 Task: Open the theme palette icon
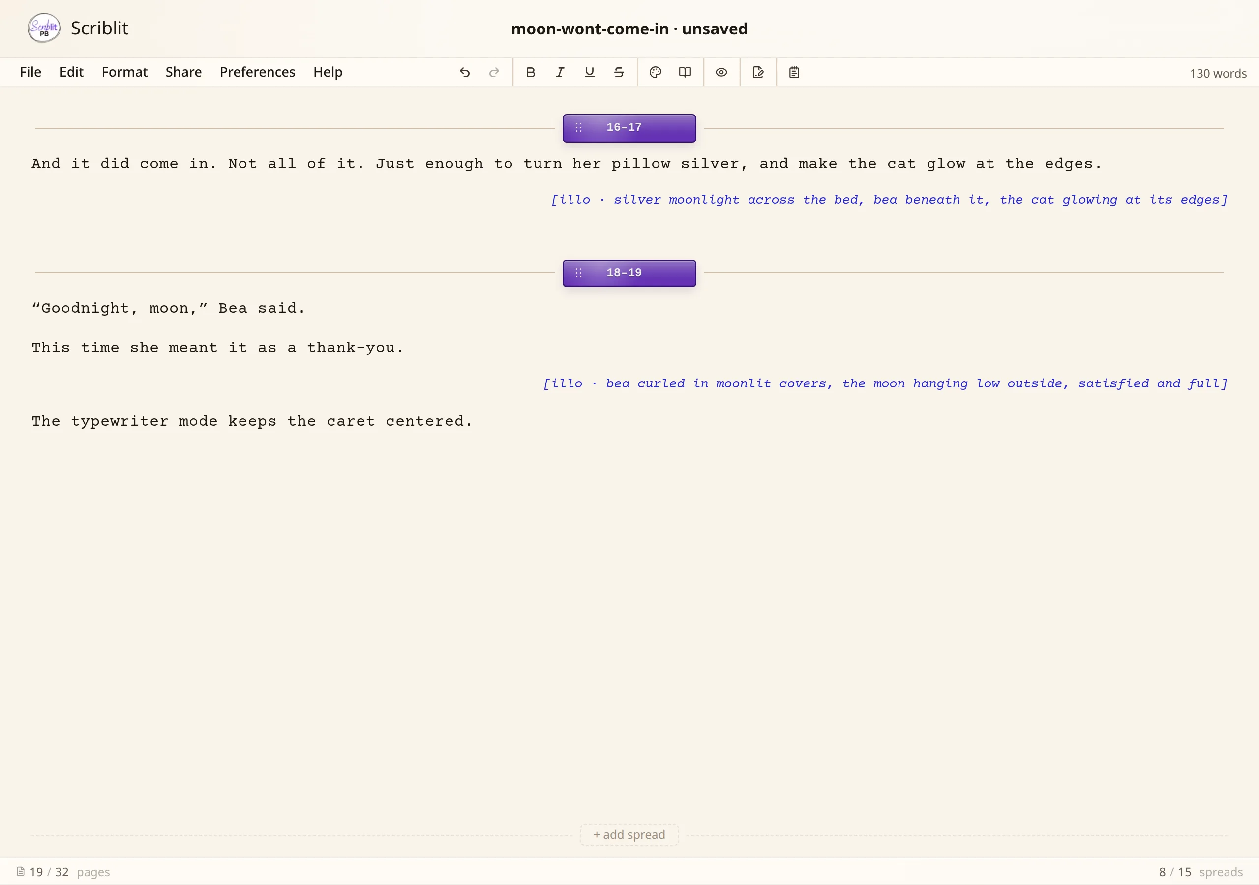click(x=655, y=72)
